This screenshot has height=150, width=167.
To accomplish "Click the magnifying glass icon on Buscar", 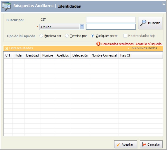I will 143,23.
